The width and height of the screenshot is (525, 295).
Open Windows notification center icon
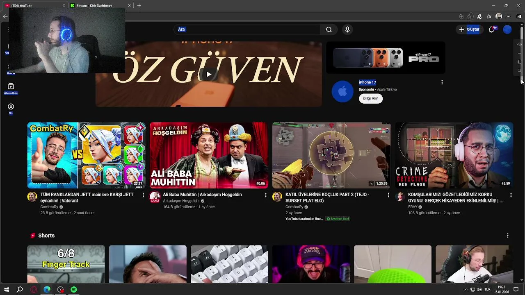[x=516, y=290]
